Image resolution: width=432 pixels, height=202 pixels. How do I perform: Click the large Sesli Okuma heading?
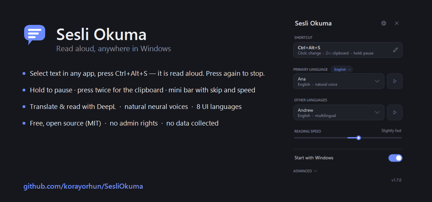(x=101, y=35)
